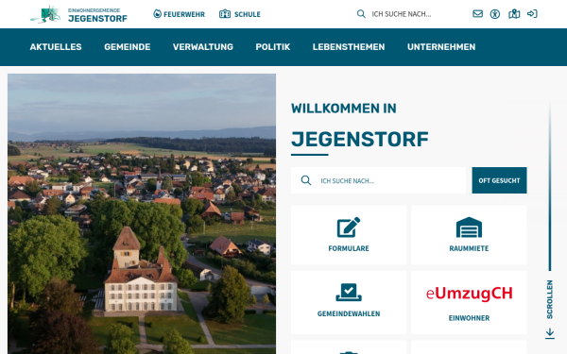Open the Aktuelles menu
This screenshot has height=354, width=567.
pos(56,47)
